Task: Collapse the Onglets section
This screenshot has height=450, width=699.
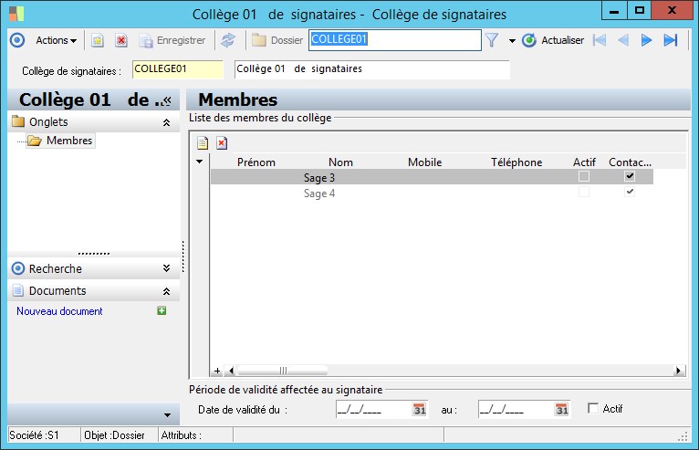Action: [x=166, y=122]
